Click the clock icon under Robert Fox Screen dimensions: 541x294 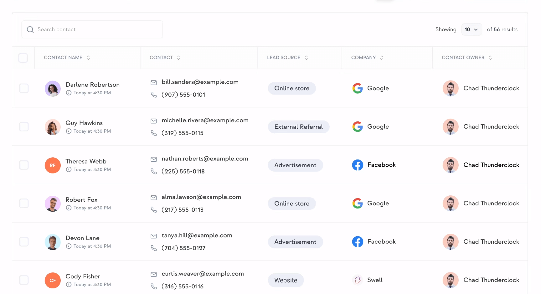coord(69,208)
